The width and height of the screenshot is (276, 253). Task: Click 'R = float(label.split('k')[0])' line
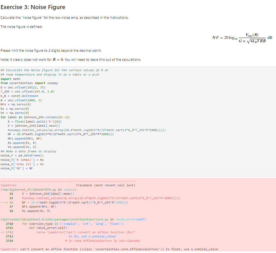35,122
